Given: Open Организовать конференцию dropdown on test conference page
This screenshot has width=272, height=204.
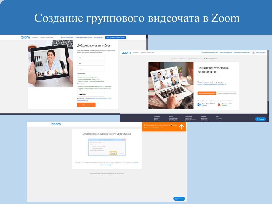Looking at the screenshot, I should (x=242, y=53).
